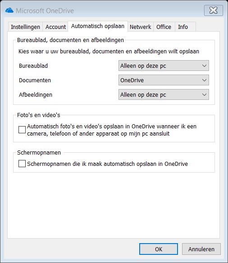Tick the Schermopnamen automatisch opslaan checkbox
This screenshot has width=228, height=263.
click(x=22, y=164)
